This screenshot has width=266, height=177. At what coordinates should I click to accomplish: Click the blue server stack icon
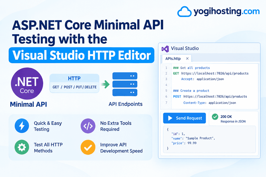[125, 84]
